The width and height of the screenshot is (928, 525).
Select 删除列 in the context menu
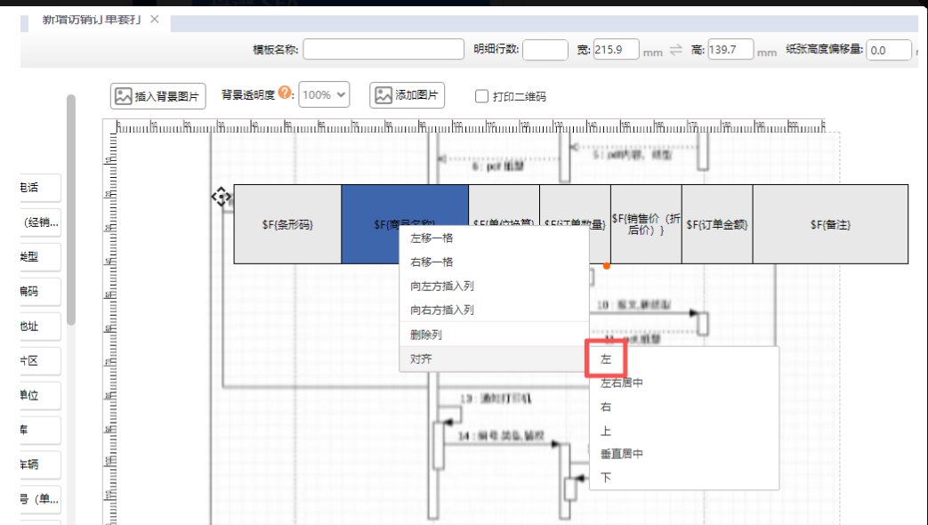coord(426,335)
